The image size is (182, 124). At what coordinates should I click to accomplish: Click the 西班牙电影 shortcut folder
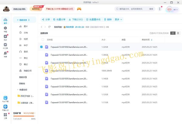coord(26,96)
